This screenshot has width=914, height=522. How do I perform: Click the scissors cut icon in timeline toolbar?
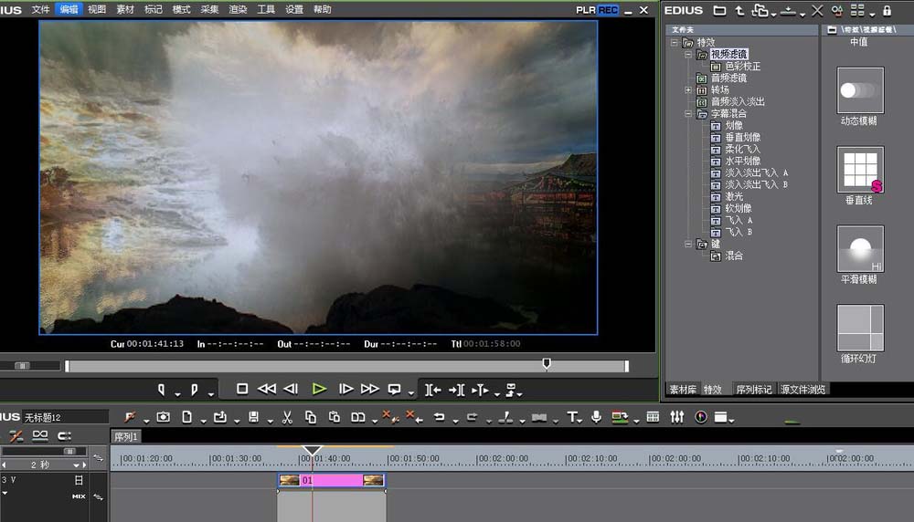(287, 417)
